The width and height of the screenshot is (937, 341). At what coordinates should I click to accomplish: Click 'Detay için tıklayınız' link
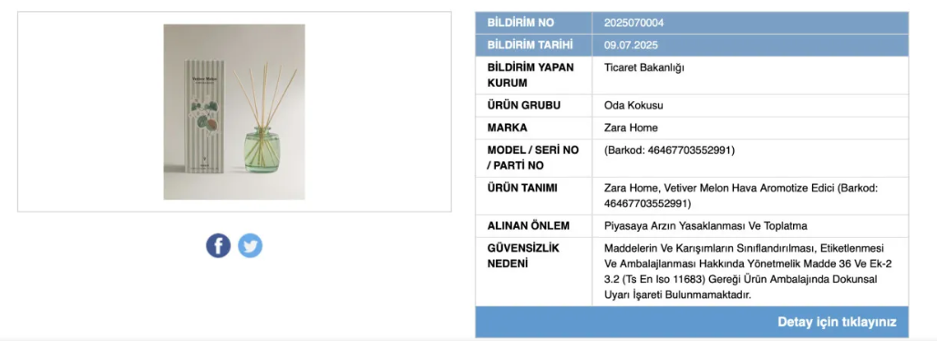pyautogui.click(x=837, y=322)
